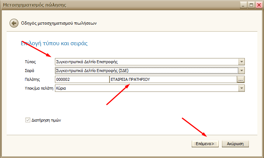Image resolution: width=264 pixels, height=158 pixels.
Task: Minimize the Μετασχηματισμός πώλησης window
Action: coord(243,4)
